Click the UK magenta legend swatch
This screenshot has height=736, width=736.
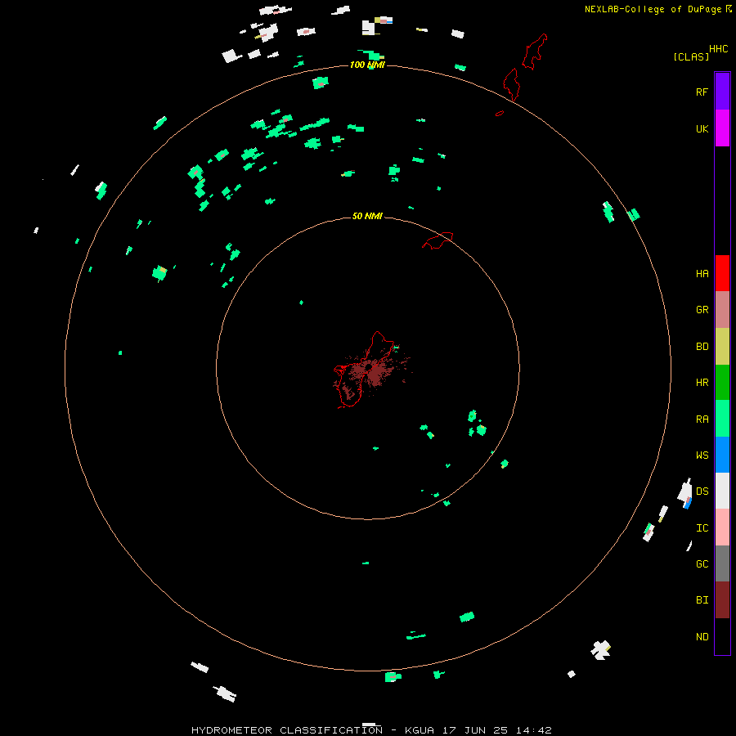tap(722, 128)
